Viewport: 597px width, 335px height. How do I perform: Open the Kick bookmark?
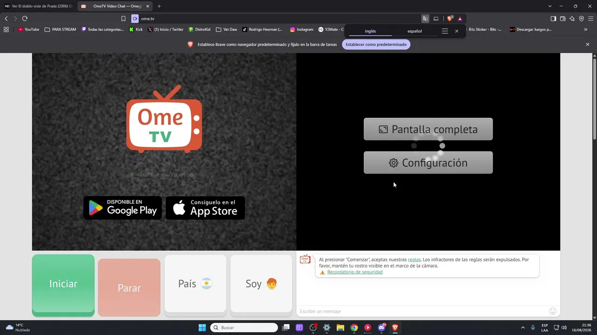tap(136, 29)
